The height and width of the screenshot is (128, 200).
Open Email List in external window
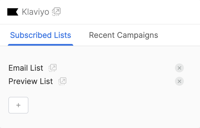pyautogui.click(x=53, y=68)
